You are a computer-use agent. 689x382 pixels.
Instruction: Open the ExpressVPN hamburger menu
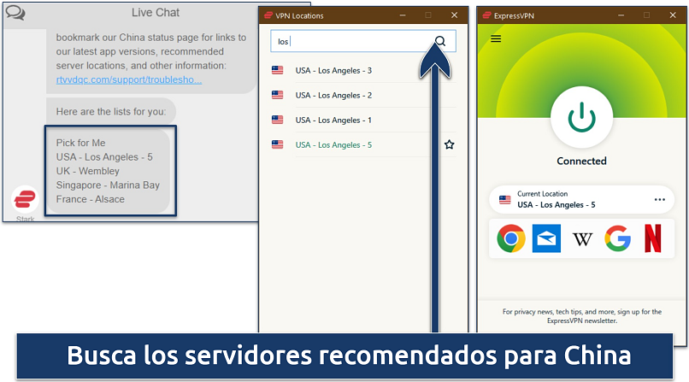coord(496,39)
